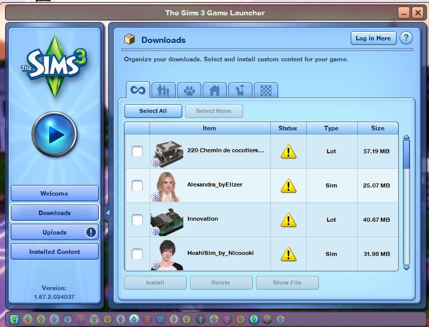Click the warning status icon for Alexandra_byElizer
429x327 pixels.
tap(288, 185)
